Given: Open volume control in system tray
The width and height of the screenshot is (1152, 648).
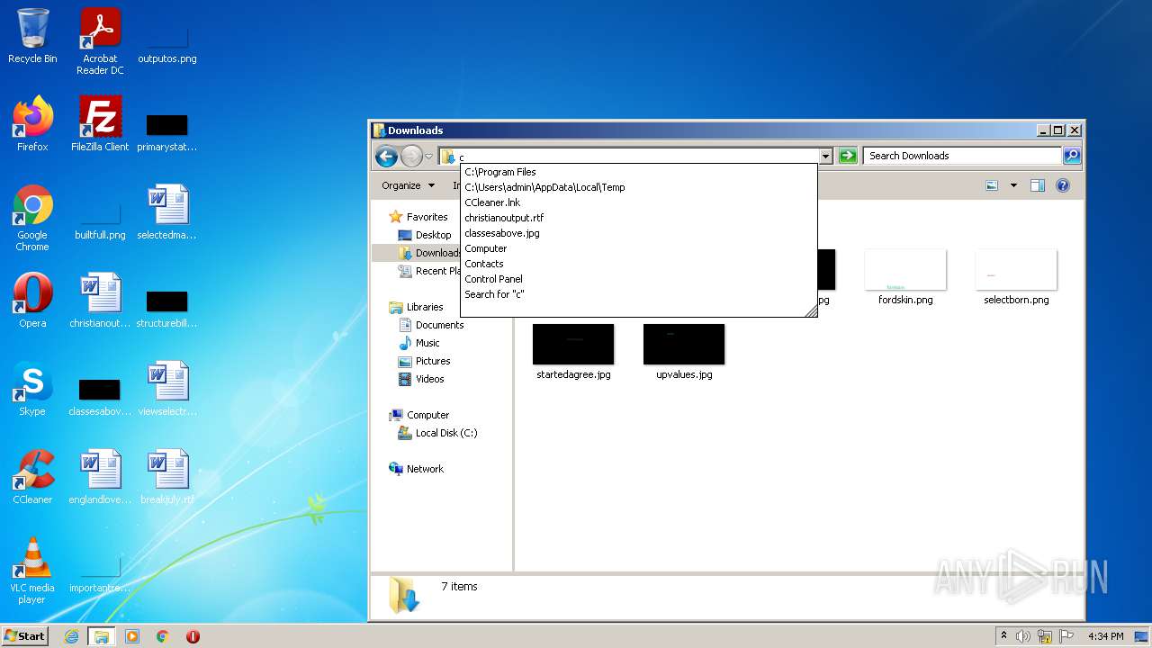Looking at the screenshot, I should pos(1023,636).
